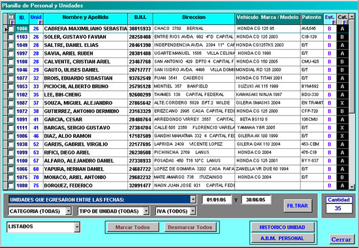The width and height of the screenshot is (359, 248).
Task: Click the FILTRAR button
Action: [298, 206]
